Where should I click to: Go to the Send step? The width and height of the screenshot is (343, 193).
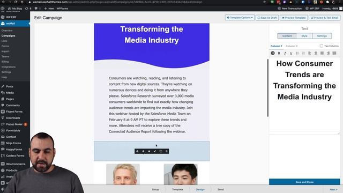click(x=220, y=189)
